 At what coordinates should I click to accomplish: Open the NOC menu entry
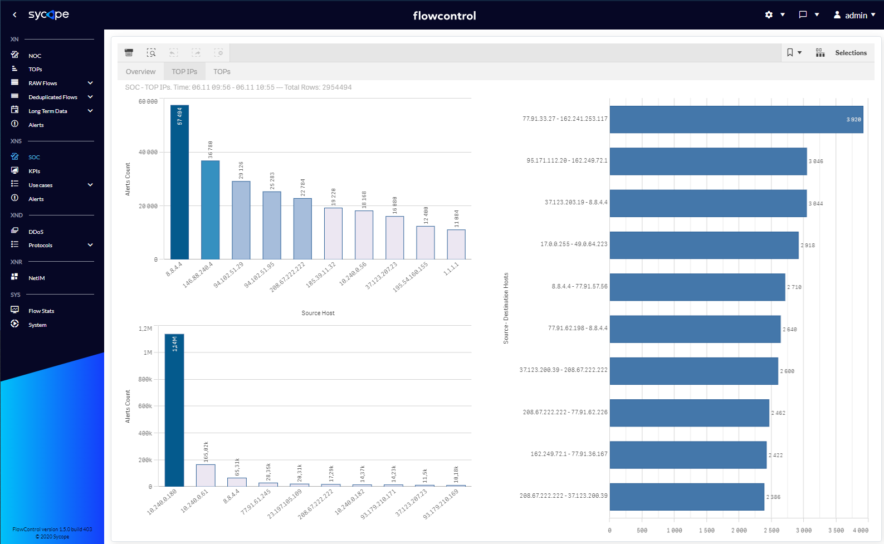[x=35, y=56]
